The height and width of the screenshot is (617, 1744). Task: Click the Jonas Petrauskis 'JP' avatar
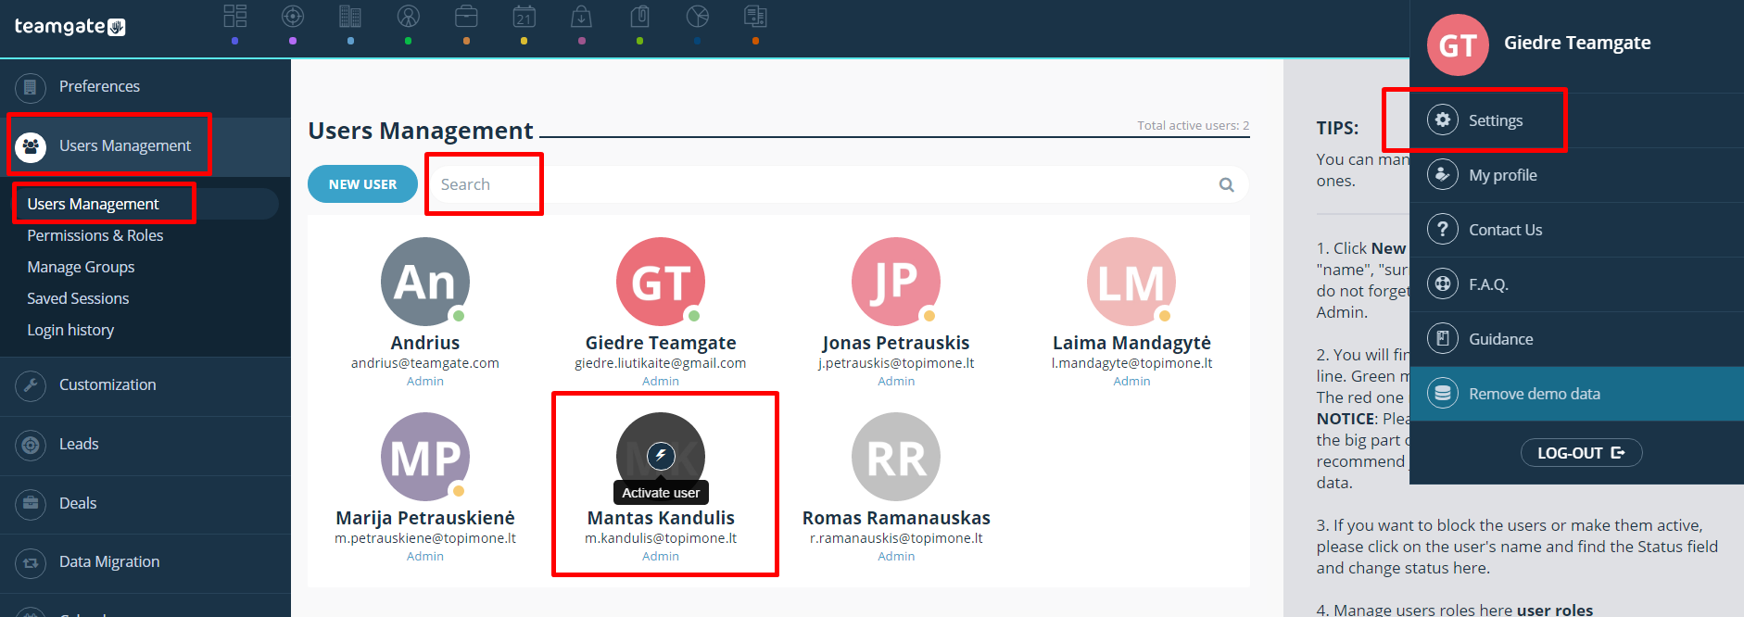pyautogui.click(x=896, y=282)
